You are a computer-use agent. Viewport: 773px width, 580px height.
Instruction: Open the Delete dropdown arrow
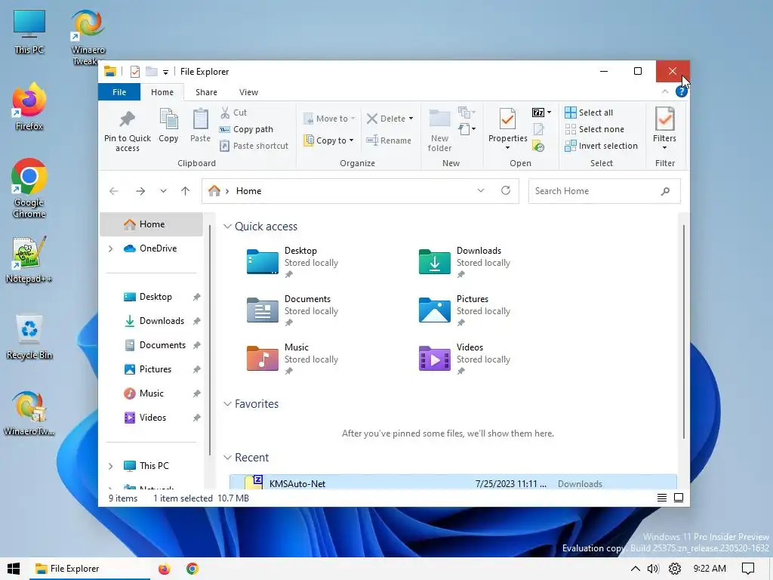(x=411, y=119)
